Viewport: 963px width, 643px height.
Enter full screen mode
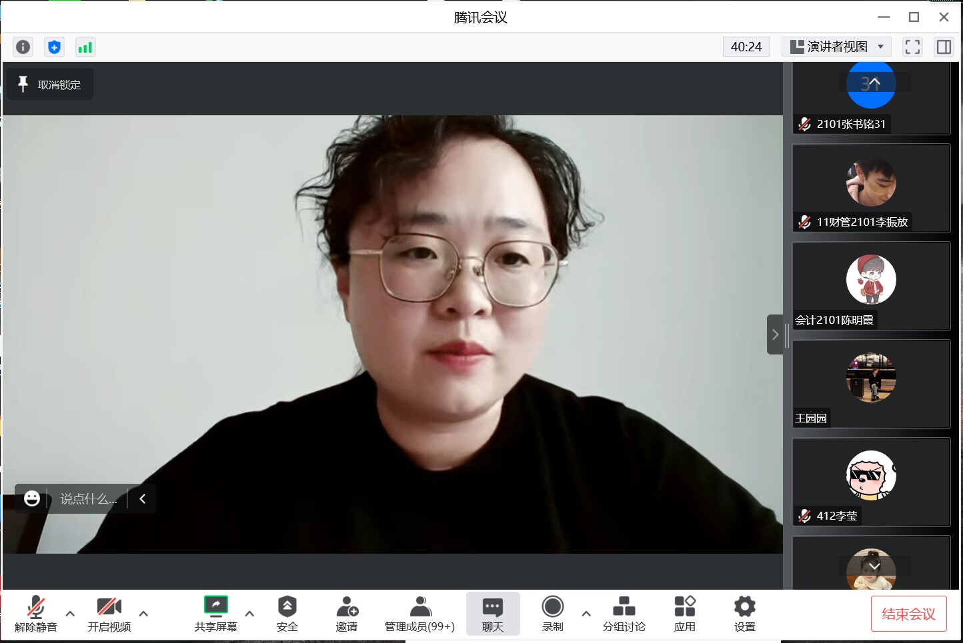click(912, 47)
